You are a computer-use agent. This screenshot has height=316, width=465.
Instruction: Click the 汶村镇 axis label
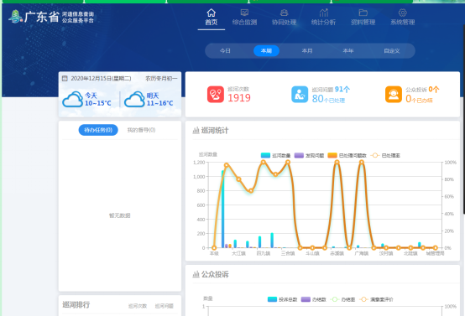(386, 253)
